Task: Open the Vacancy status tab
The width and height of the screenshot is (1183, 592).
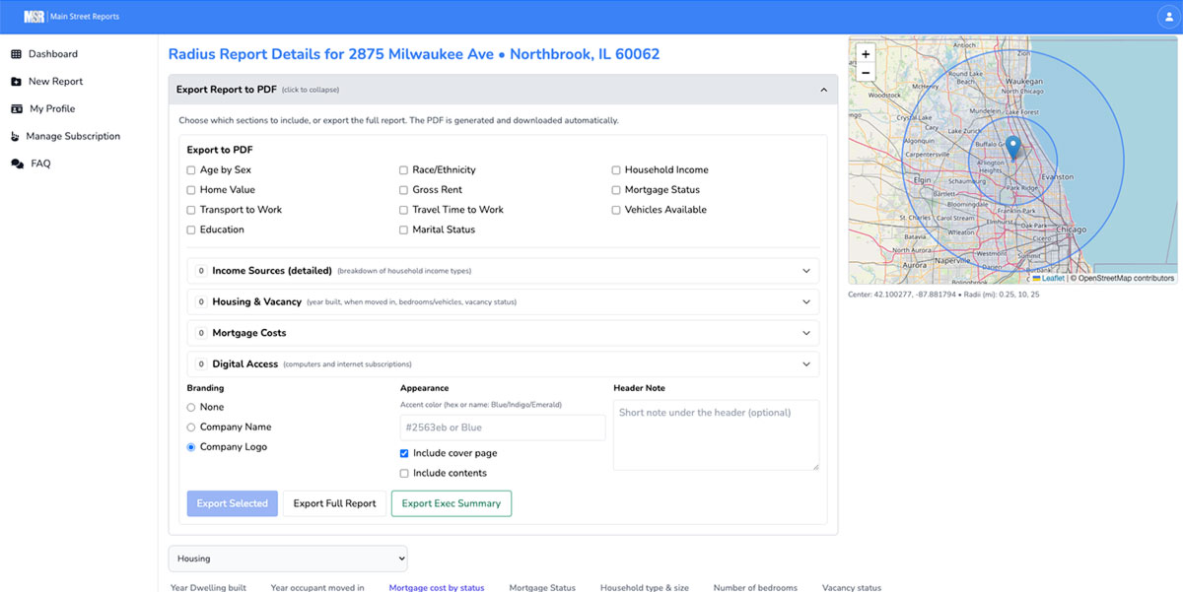Action: pos(851,586)
